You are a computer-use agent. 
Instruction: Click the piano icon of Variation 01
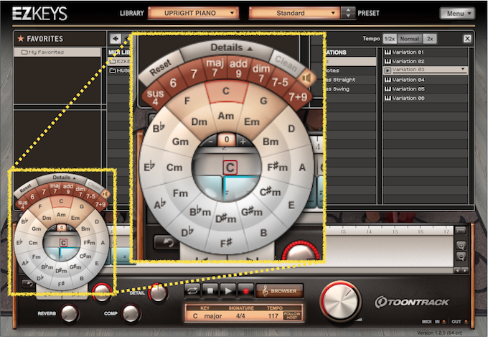click(x=388, y=52)
